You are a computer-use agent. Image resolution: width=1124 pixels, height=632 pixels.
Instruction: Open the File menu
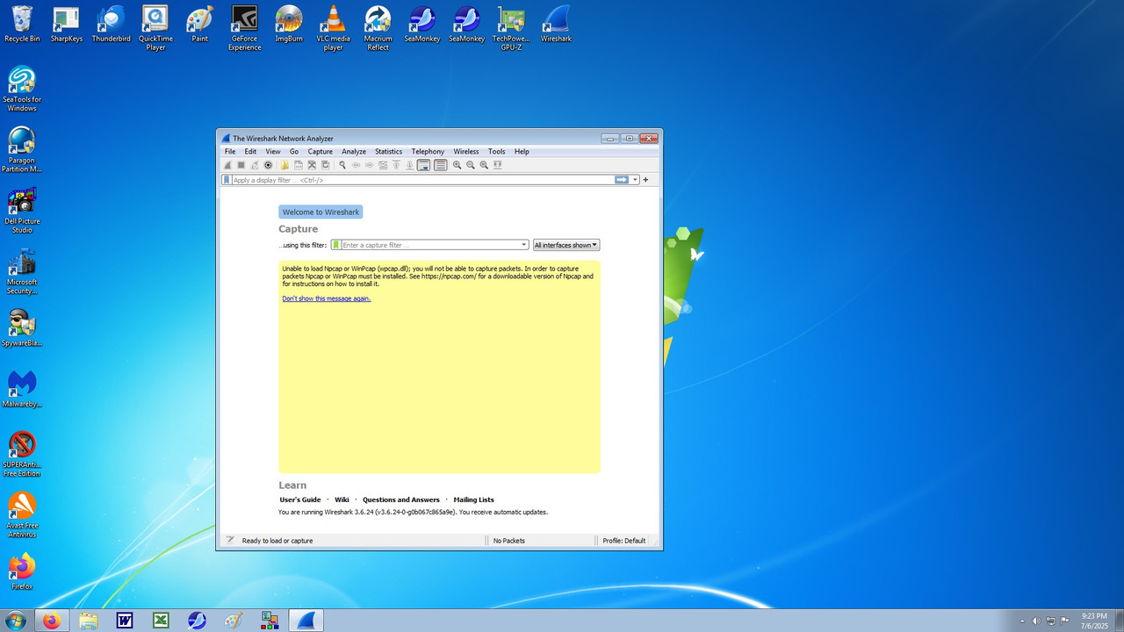coord(230,151)
